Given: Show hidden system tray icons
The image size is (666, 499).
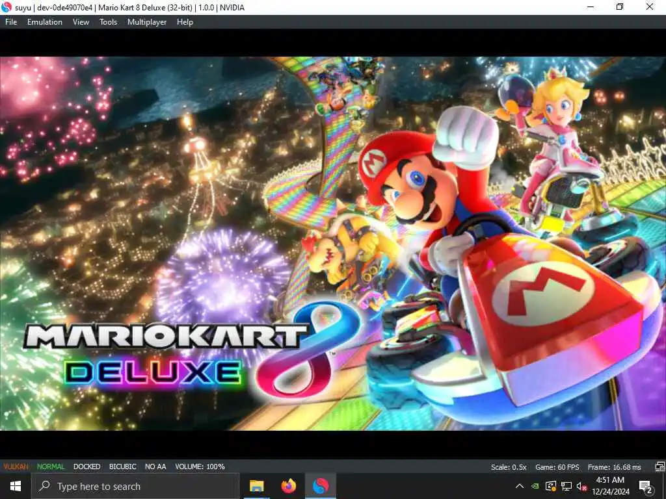Looking at the screenshot, I should point(520,486).
